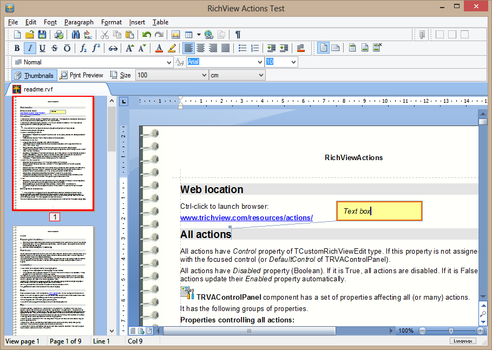This screenshot has height=350, width=492.
Task: Click the Open folder icon
Action: coord(30,35)
